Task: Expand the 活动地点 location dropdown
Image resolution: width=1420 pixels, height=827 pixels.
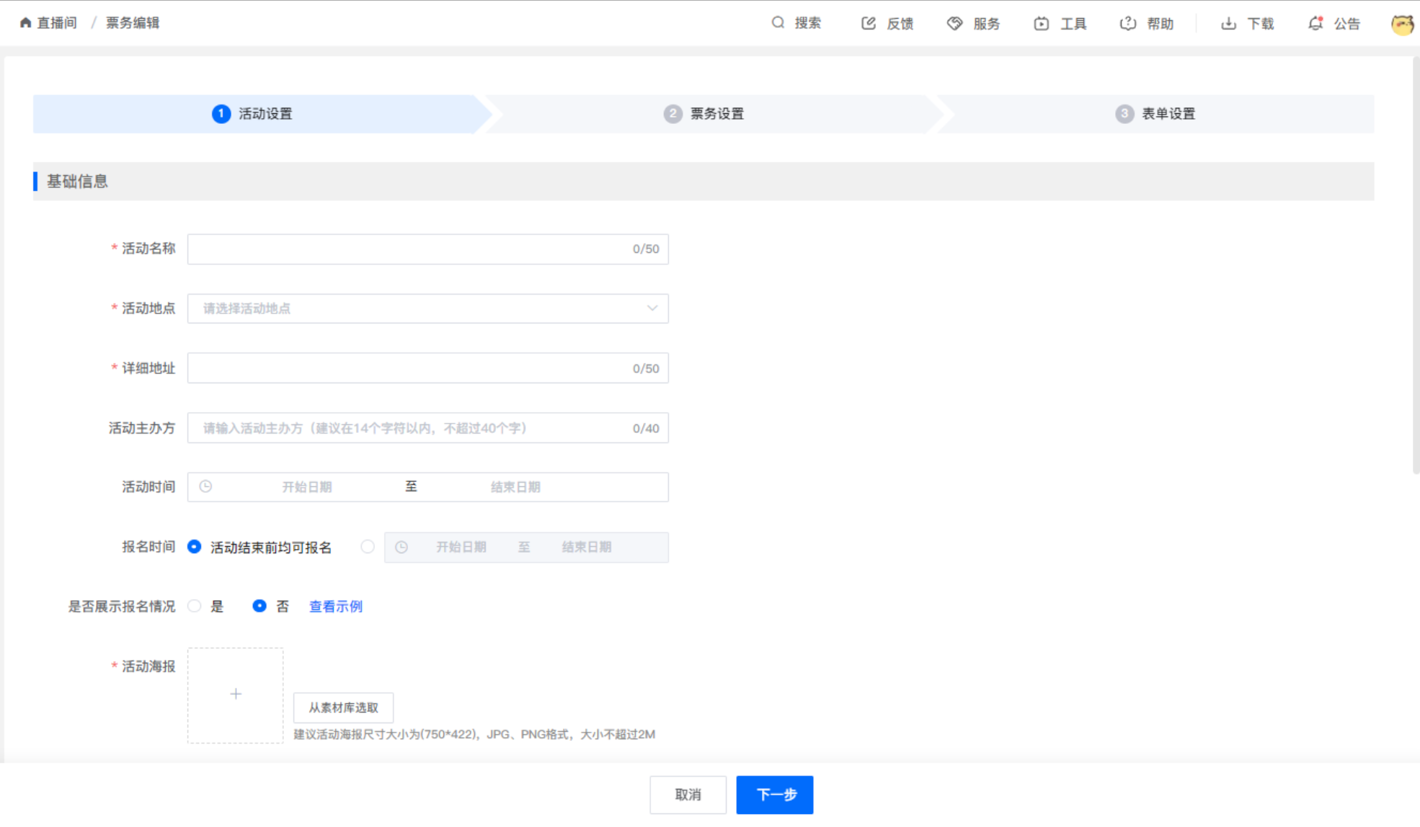Action: click(x=427, y=308)
